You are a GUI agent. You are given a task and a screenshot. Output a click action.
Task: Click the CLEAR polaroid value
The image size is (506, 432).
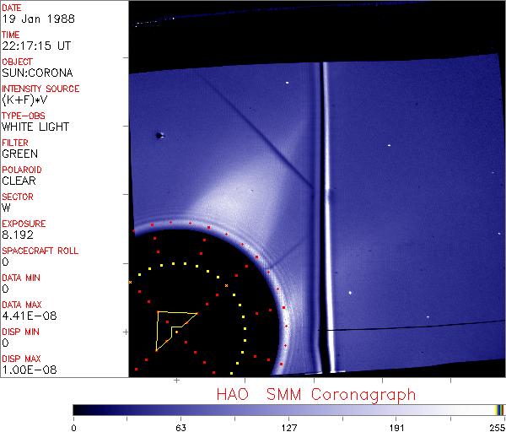19,181
